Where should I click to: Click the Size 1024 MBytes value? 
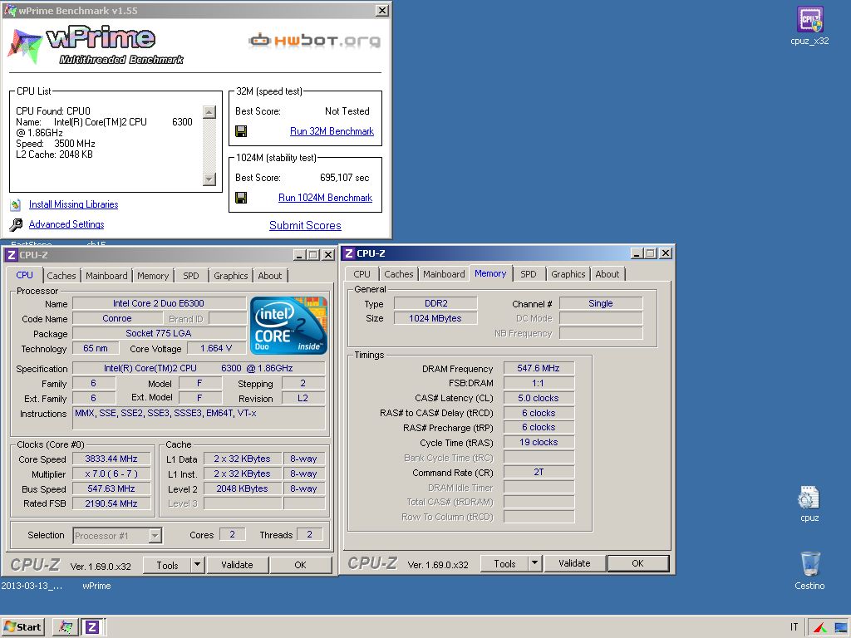click(435, 318)
